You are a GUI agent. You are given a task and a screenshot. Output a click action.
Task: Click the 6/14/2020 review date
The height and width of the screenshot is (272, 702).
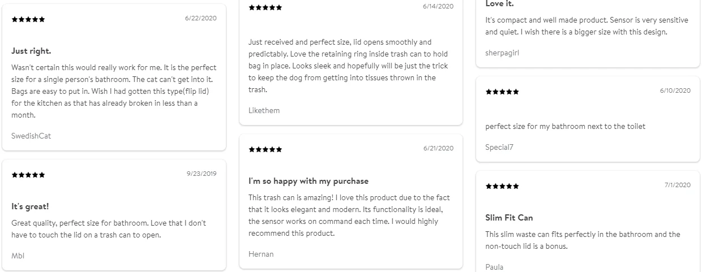(438, 6)
